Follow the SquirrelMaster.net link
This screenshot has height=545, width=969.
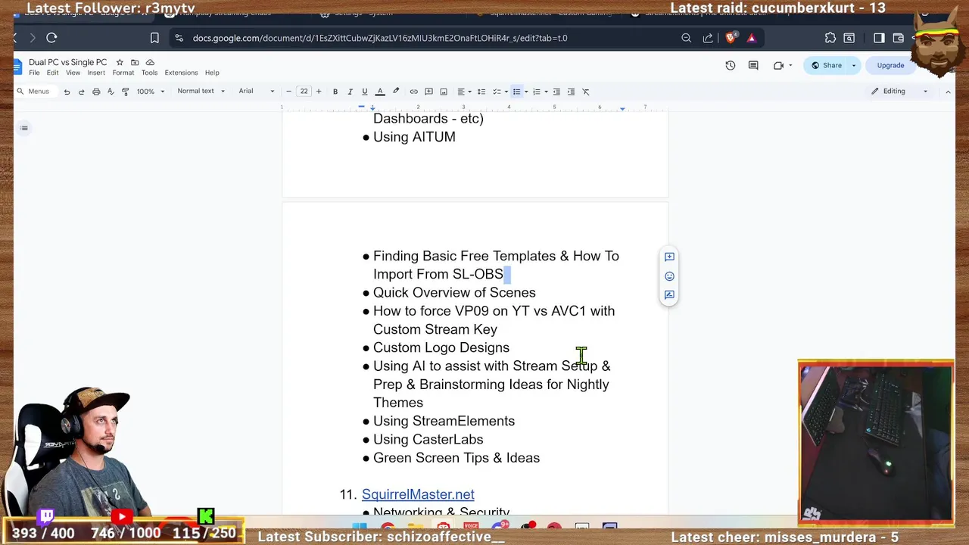(x=418, y=494)
